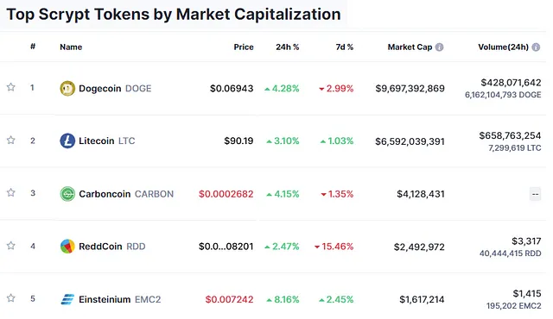
Task: Open Litecoin market cap $6,592,039,391 link
Action: 410,141
